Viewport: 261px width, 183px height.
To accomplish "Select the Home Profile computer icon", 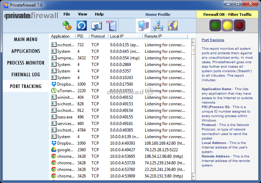I will [143, 26].
